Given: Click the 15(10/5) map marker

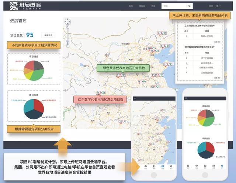Looking at the screenshot, I should coord(157,75).
